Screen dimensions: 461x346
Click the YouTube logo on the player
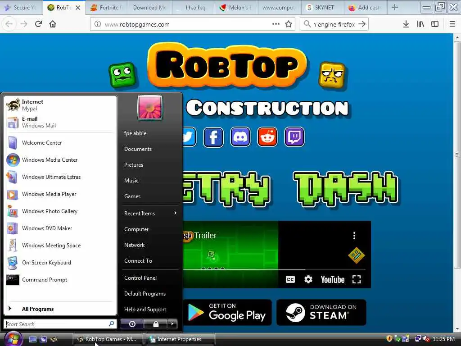coord(333,279)
